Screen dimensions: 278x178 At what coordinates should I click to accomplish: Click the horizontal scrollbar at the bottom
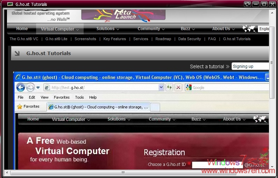[x=123, y=172]
